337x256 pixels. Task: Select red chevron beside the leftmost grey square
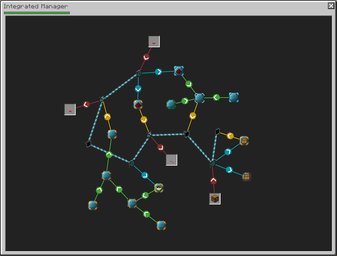pos(86,105)
